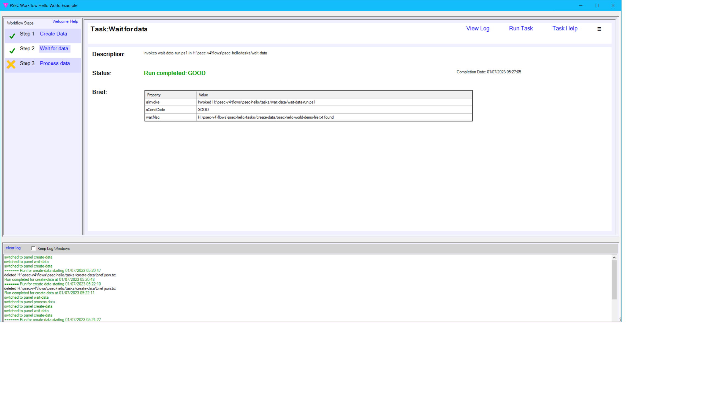Click the Value column header
The height and width of the screenshot is (396, 705).
[x=203, y=95]
